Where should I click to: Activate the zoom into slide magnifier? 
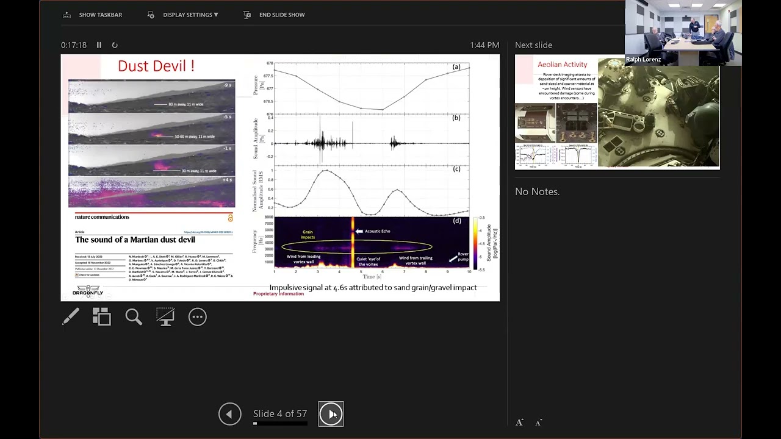tap(134, 316)
